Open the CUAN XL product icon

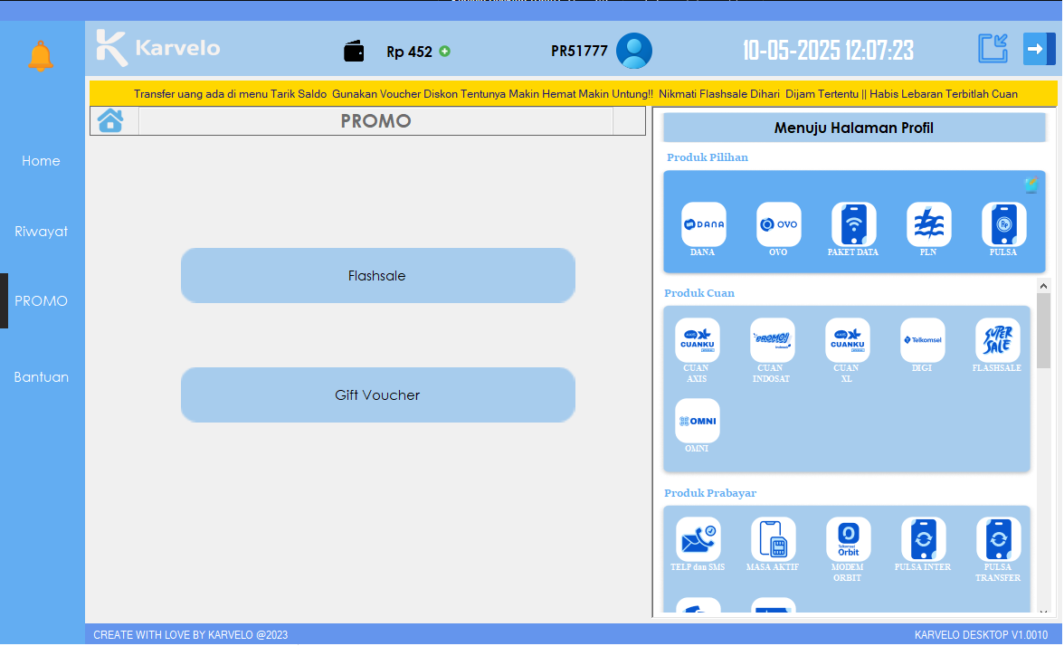click(x=848, y=340)
